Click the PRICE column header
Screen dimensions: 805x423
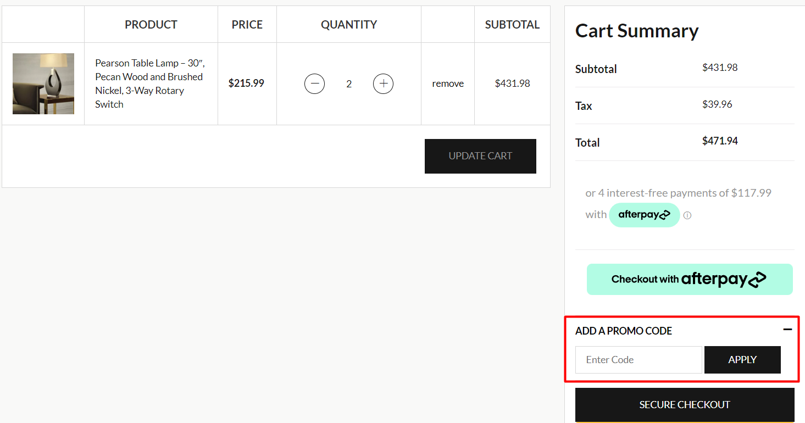pyautogui.click(x=247, y=25)
